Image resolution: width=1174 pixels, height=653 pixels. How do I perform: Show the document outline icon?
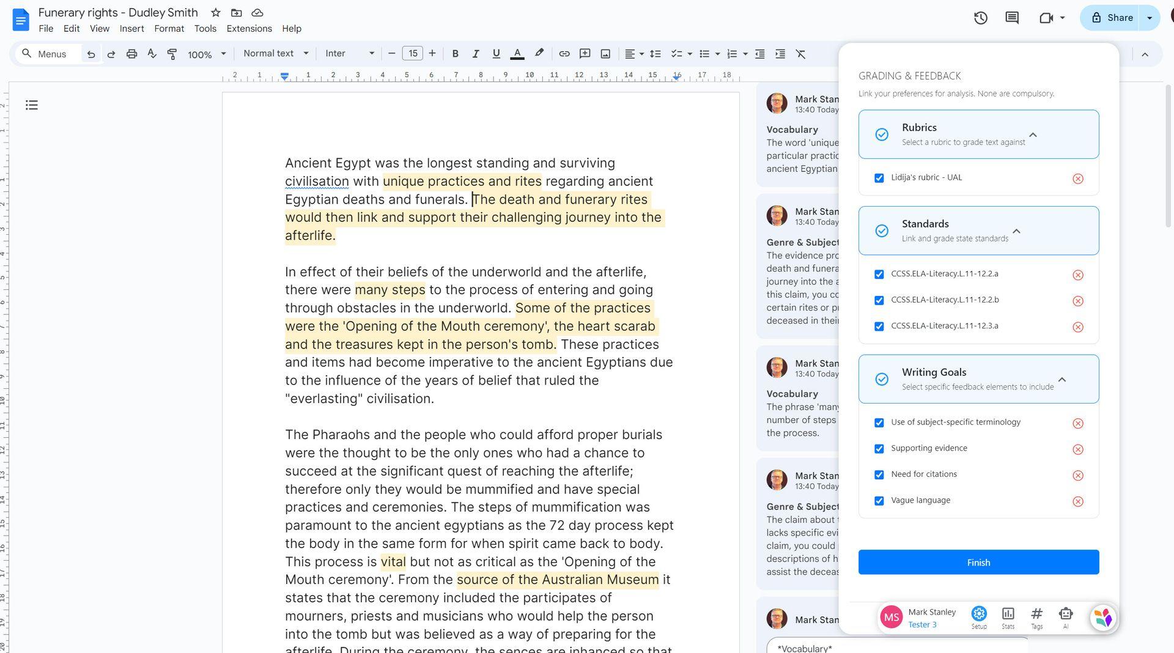point(32,105)
